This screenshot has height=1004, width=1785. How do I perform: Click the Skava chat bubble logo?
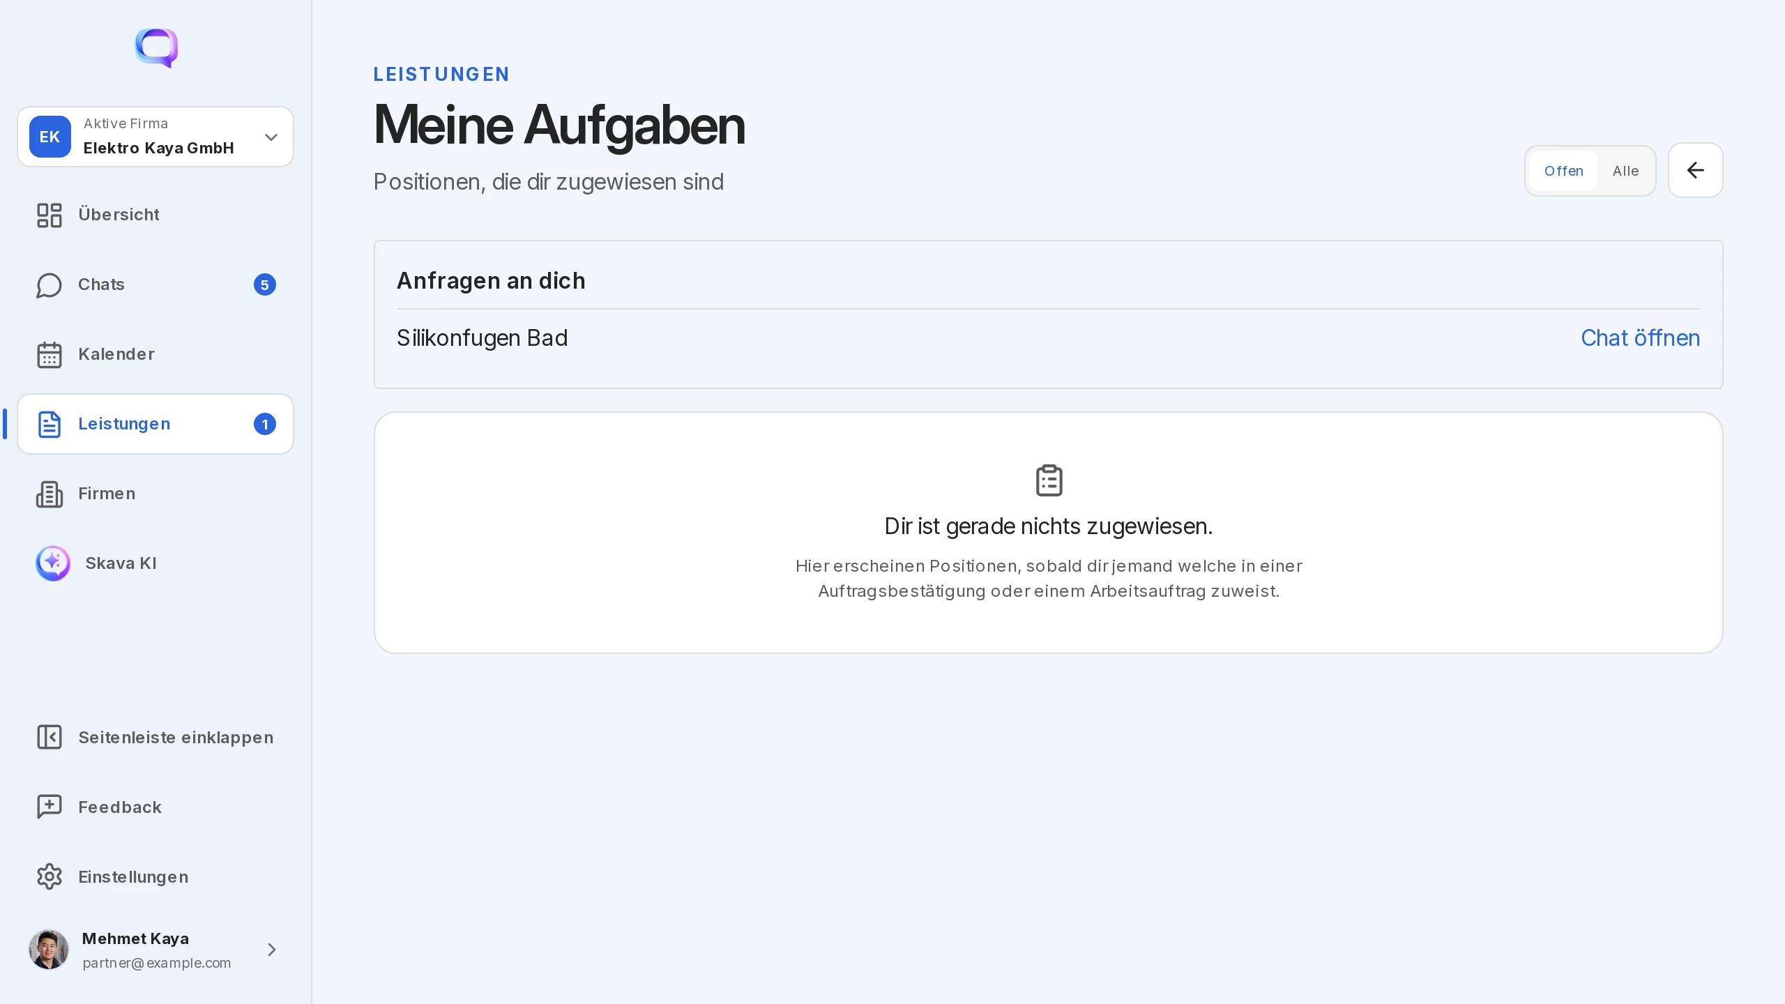[156, 48]
